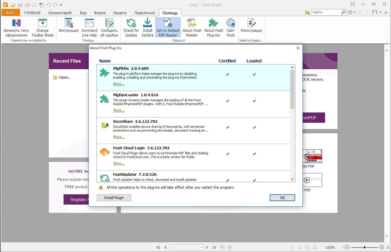Click the zoom out minus button in status bar
Screen dimensions: 391x252
[x=347, y=247]
